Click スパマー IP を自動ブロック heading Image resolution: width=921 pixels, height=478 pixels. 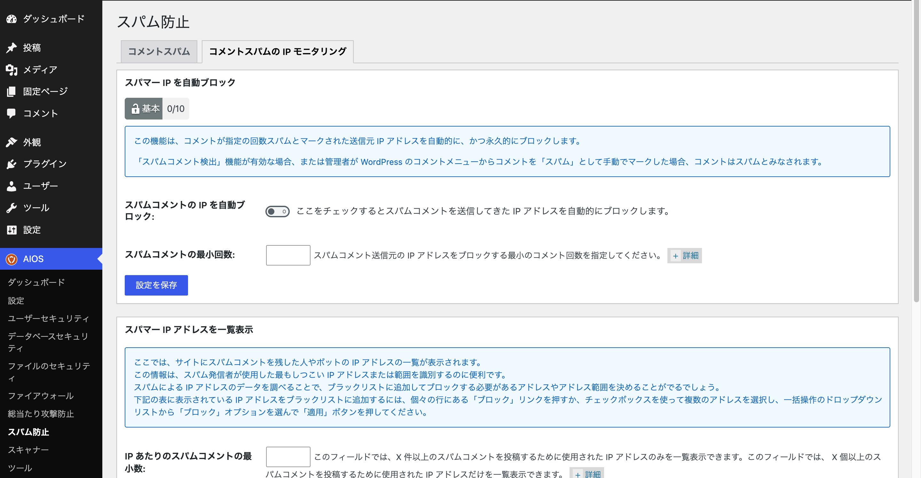tap(180, 82)
